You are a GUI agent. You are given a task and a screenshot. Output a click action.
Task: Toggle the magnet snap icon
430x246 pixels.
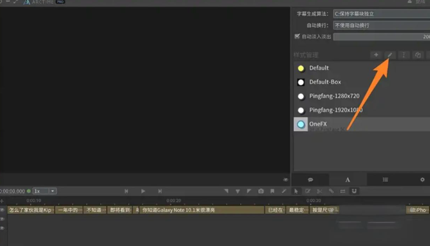(x=354, y=191)
